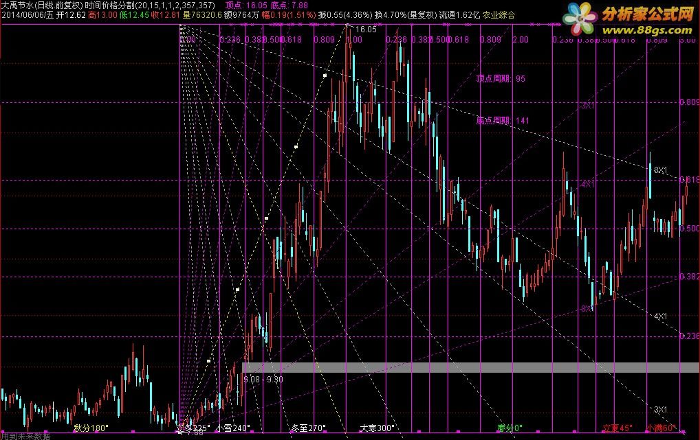Click the 16.05 peak price label on chart
This screenshot has width=700, height=440.
(366, 30)
